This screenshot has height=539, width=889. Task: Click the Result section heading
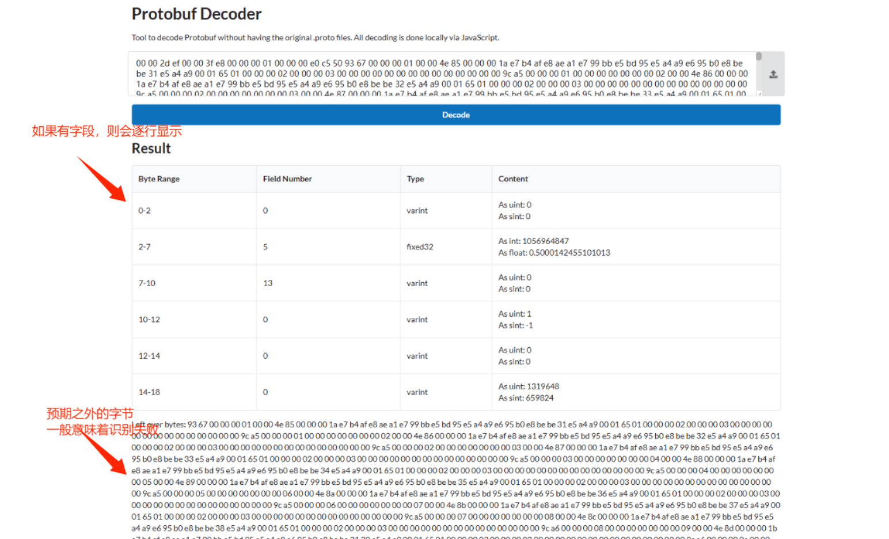coord(151,149)
